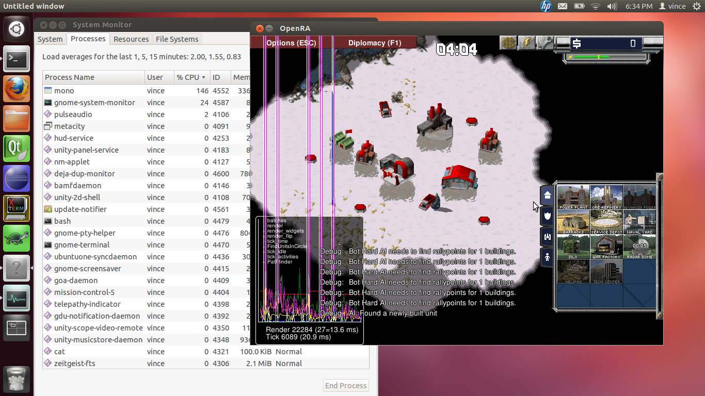Select the gnome-system-monitor process row
705x396 pixels.
[147, 103]
